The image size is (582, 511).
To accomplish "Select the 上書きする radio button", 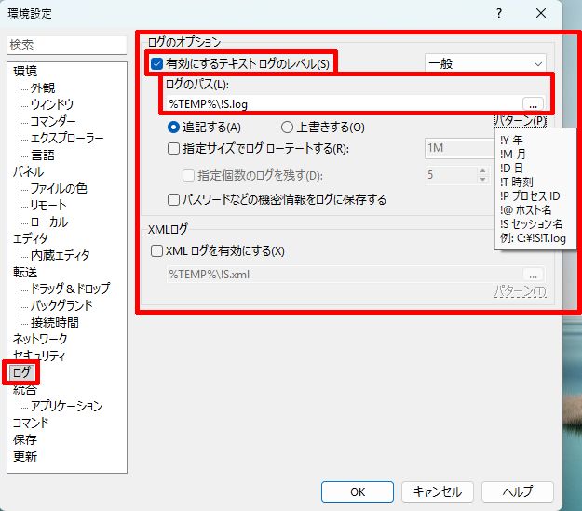I will tap(287, 128).
